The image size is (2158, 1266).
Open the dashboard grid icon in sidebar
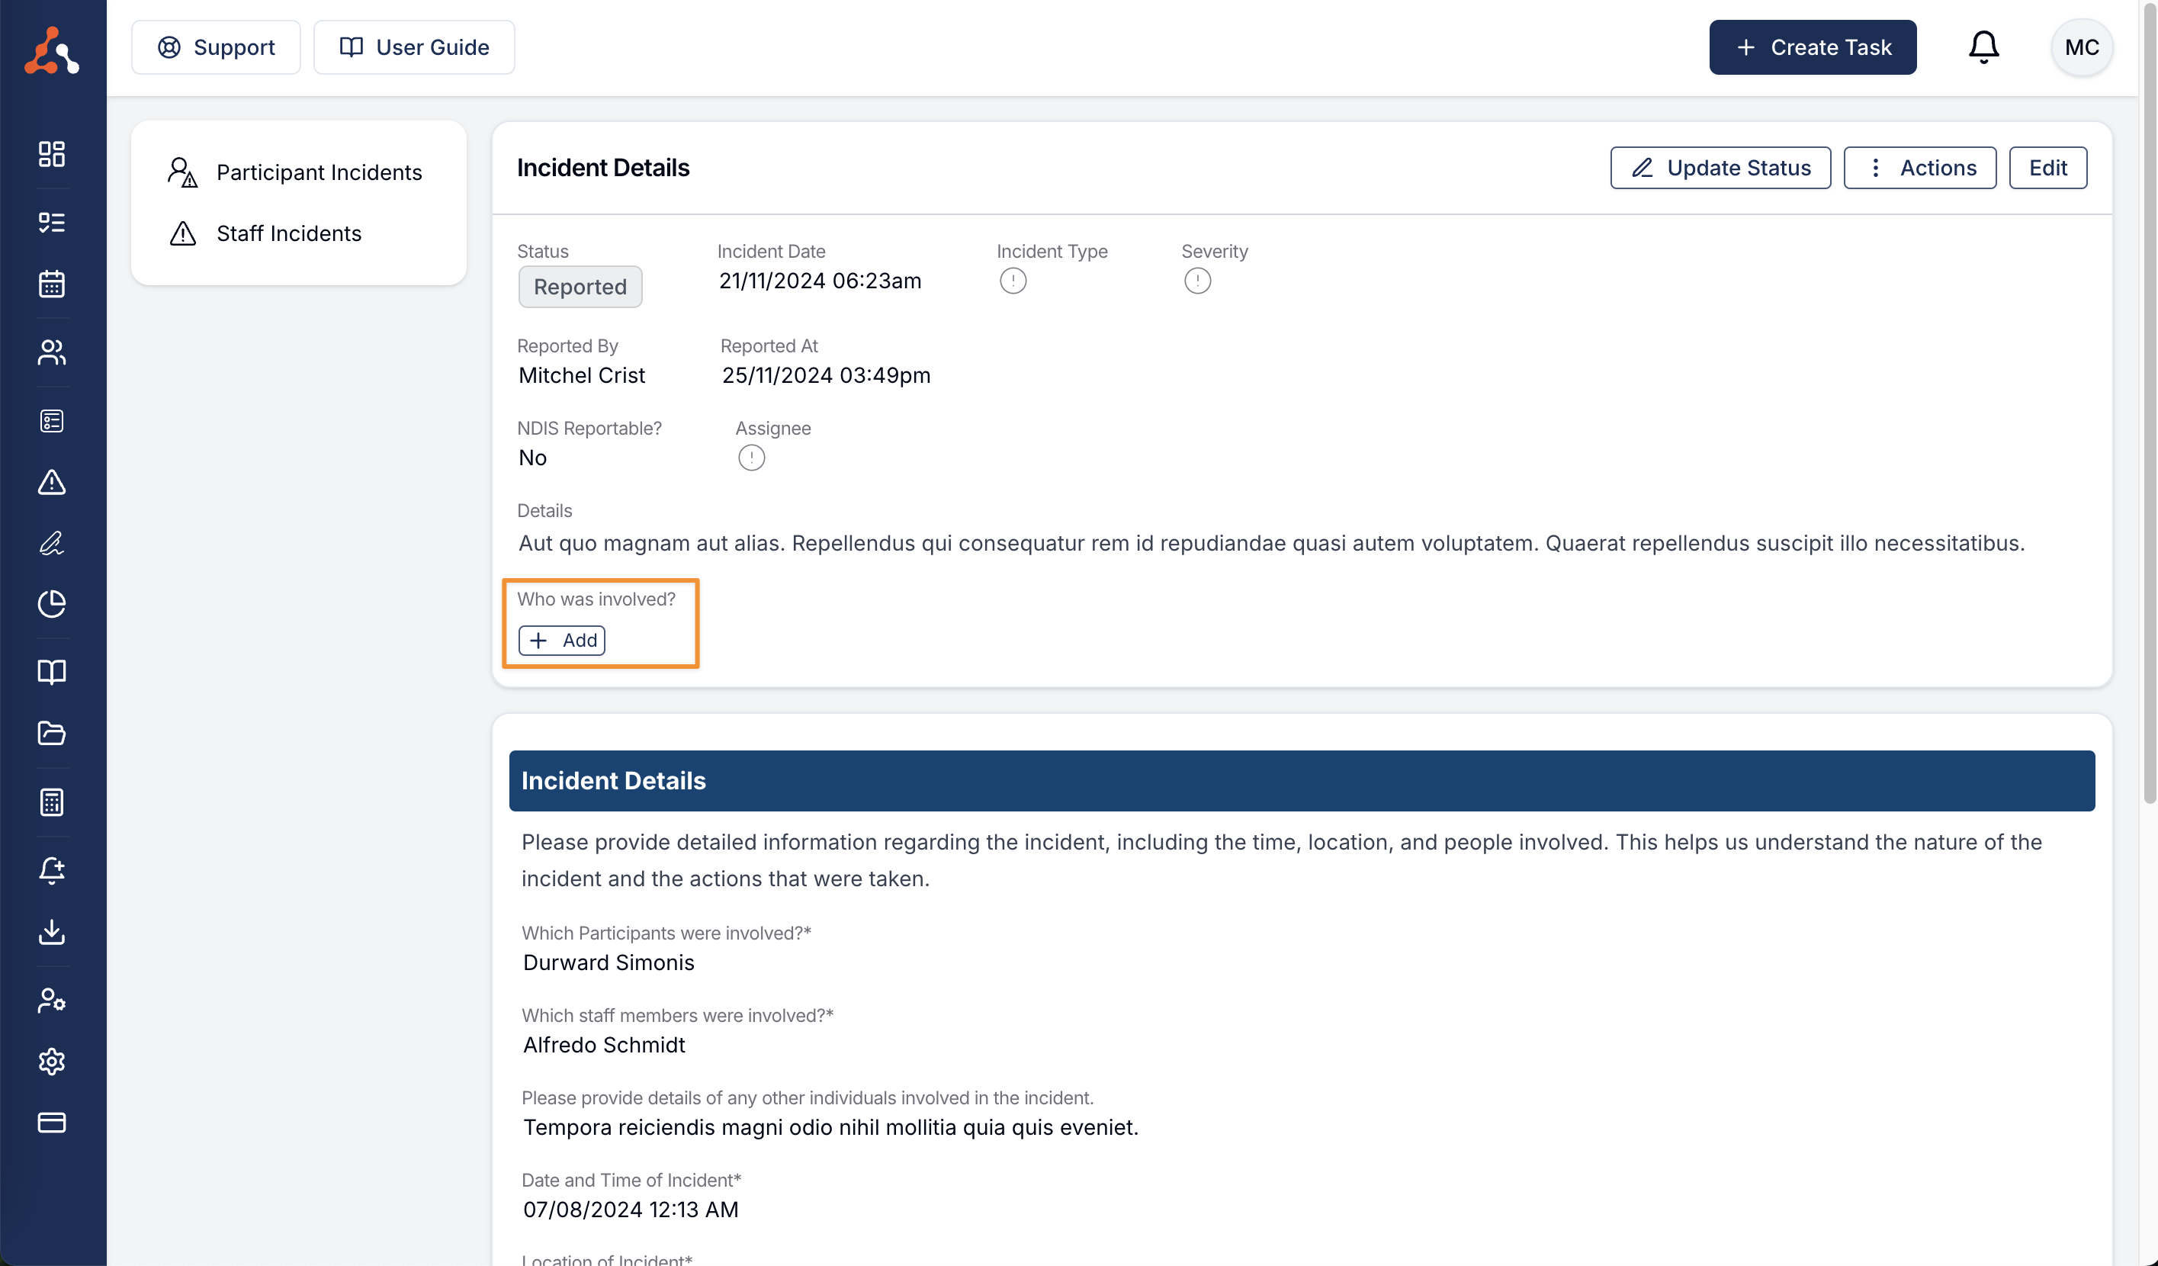coord(51,153)
